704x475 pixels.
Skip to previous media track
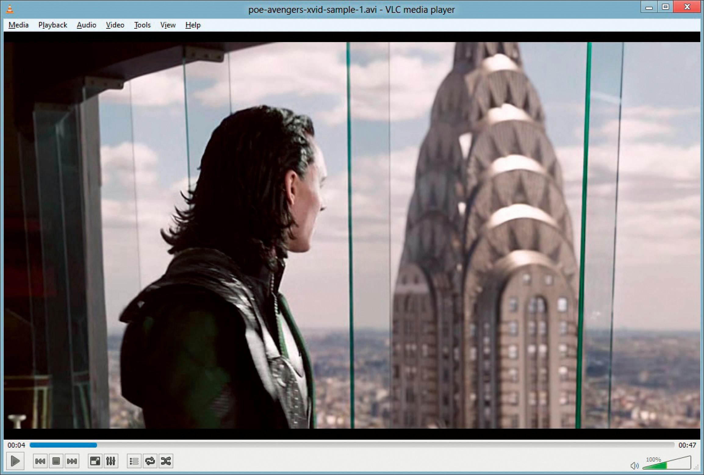[x=40, y=461]
